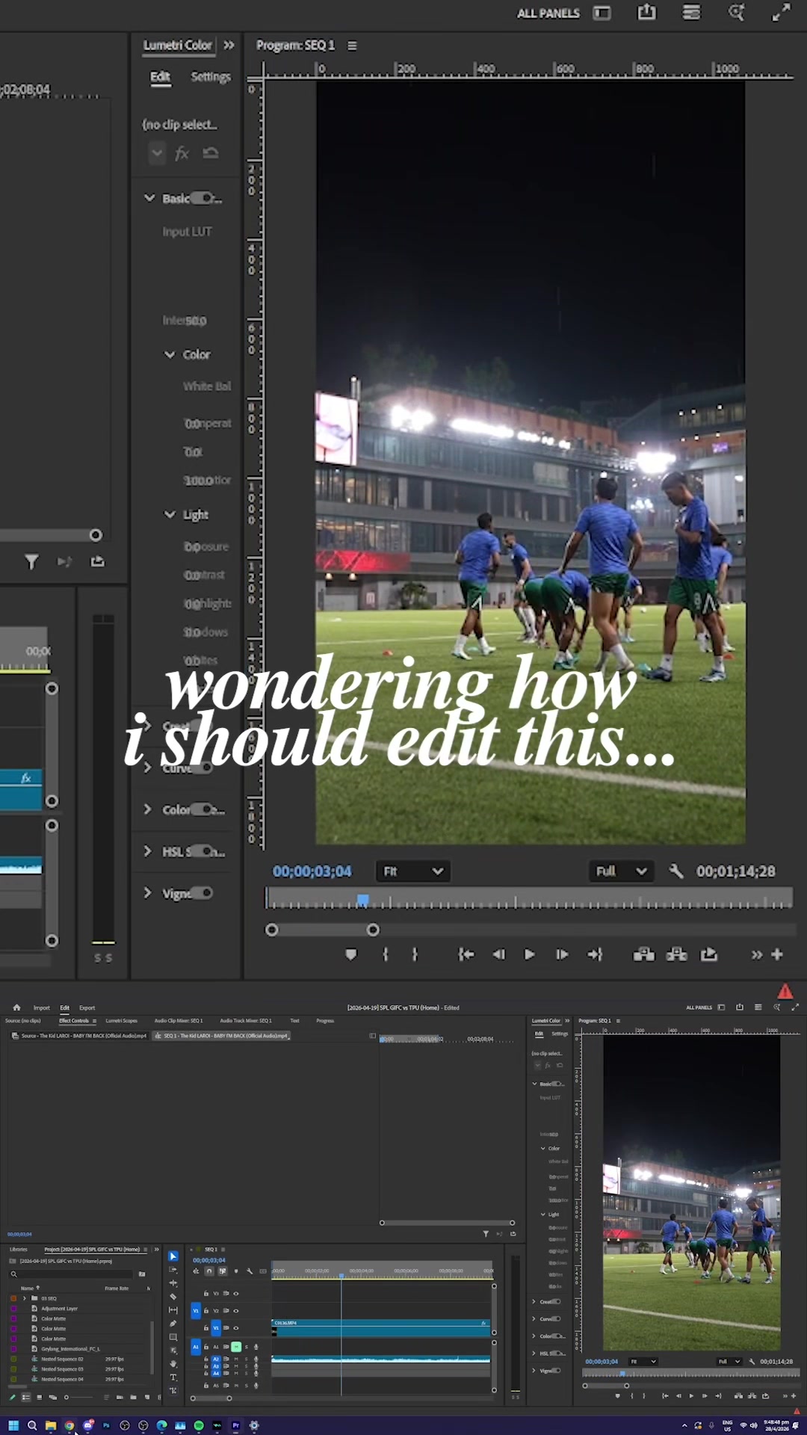This screenshot has width=807, height=1435.
Task: Open the Lumetri Scopes panel tab
Action: [x=121, y=1020]
